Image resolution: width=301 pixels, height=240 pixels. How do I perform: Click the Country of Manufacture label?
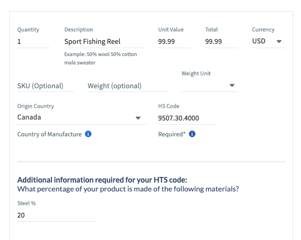49,134
